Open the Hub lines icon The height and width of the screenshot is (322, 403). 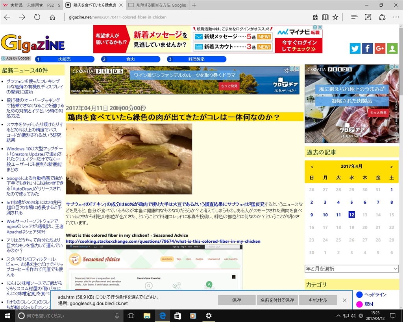tap(354, 17)
